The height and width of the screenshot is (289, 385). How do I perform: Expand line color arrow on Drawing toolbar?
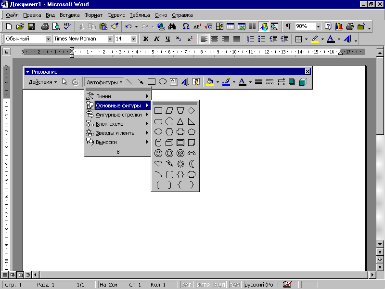[234, 82]
